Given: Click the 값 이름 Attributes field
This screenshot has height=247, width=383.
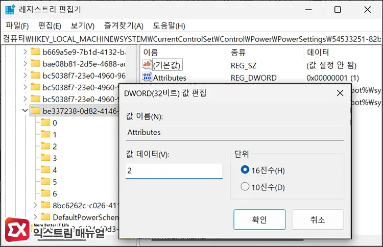Looking at the screenshot, I should click(x=235, y=133).
